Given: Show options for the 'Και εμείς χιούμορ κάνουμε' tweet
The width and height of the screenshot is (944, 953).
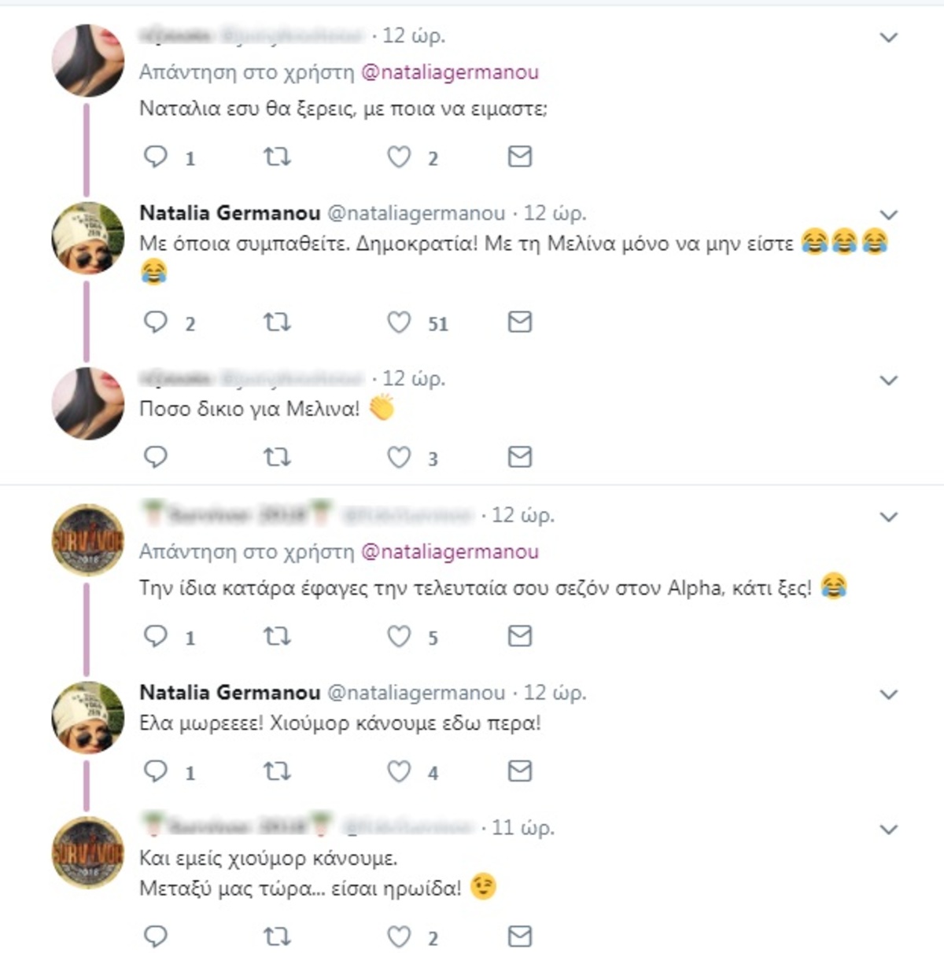Looking at the screenshot, I should [x=888, y=829].
